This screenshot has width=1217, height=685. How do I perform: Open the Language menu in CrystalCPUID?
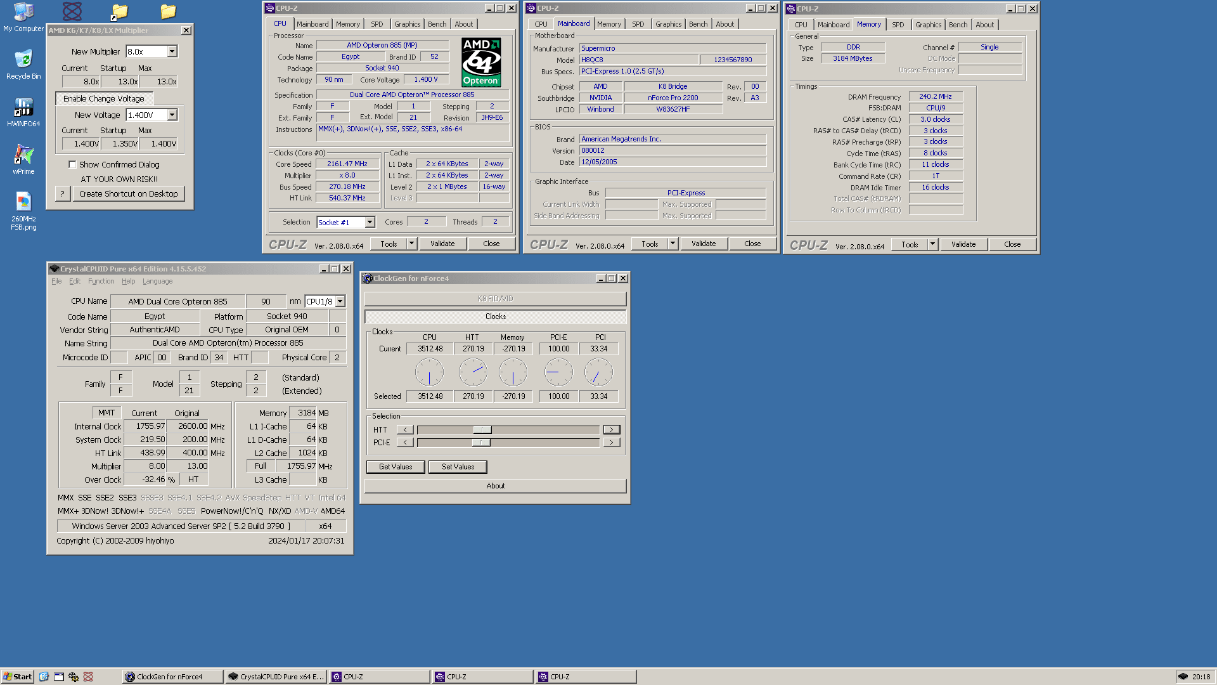pos(157,281)
